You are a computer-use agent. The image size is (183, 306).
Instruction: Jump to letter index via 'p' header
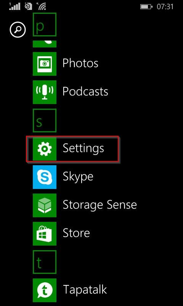pos(45,24)
